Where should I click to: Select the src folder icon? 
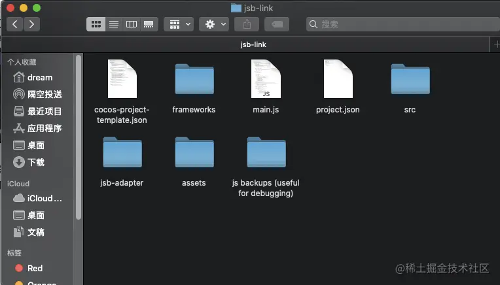(x=410, y=79)
